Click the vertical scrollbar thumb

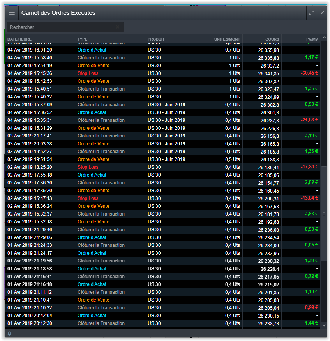pos(324,214)
